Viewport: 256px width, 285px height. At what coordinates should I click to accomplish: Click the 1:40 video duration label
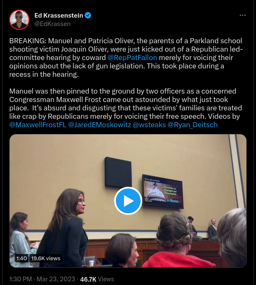(22, 258)
